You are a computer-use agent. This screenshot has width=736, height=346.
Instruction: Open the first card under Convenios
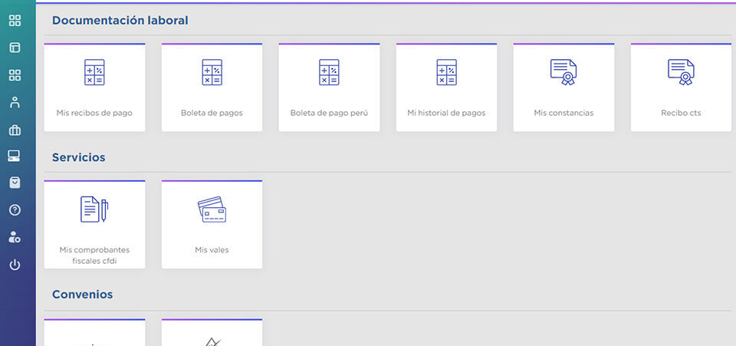tap(94, 333)
